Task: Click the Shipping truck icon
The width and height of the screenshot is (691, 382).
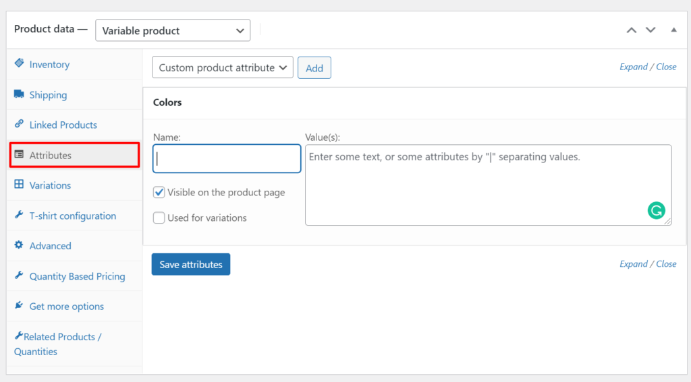Action: [x=19, y=94]
